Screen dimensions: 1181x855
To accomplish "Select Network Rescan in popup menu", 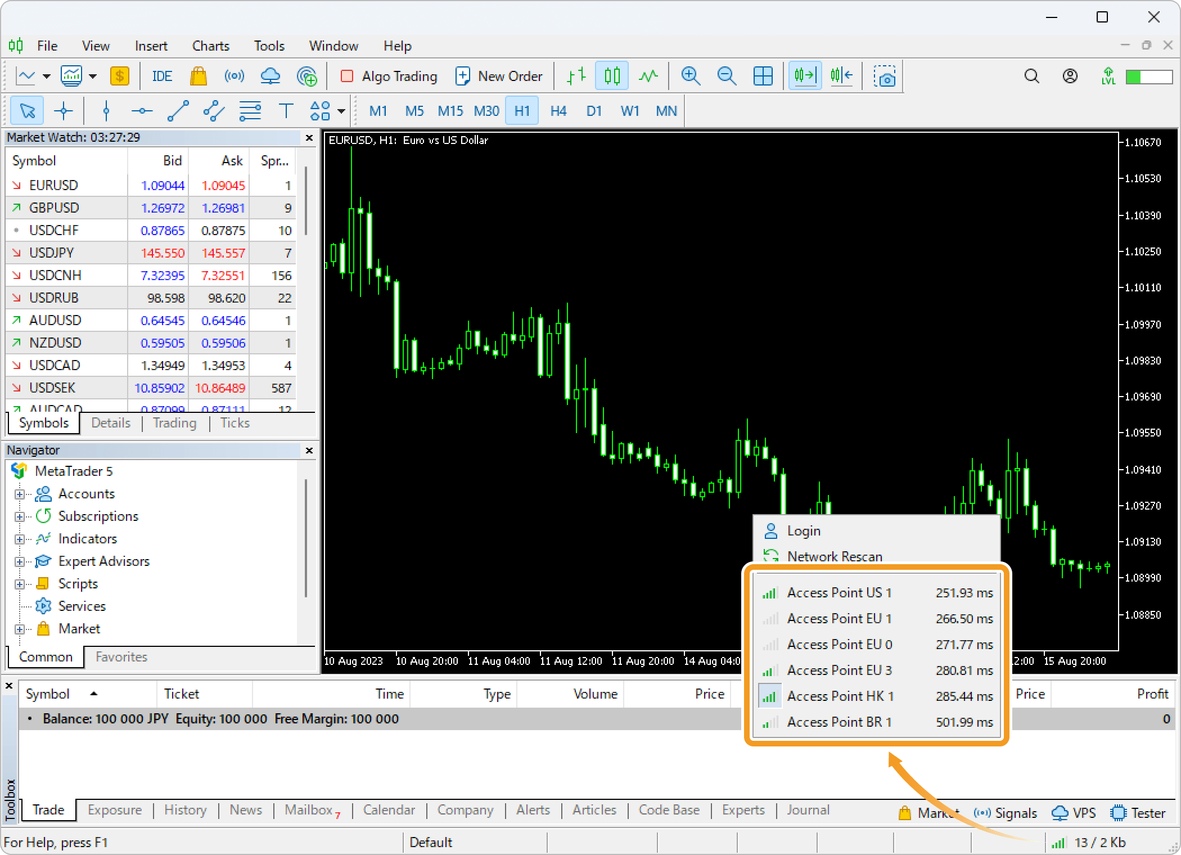I will 834,556.
